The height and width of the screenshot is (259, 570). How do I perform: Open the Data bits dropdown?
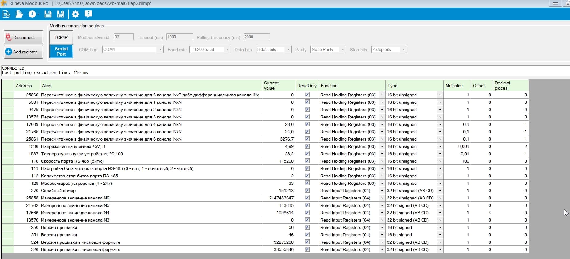(274, 49)
